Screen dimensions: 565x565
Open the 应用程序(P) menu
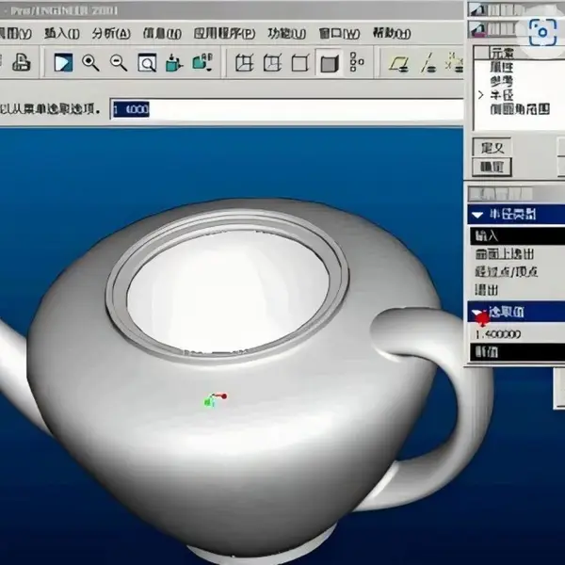224,34
